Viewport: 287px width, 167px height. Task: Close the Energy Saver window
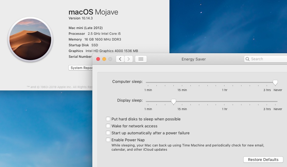coord(98,59)
